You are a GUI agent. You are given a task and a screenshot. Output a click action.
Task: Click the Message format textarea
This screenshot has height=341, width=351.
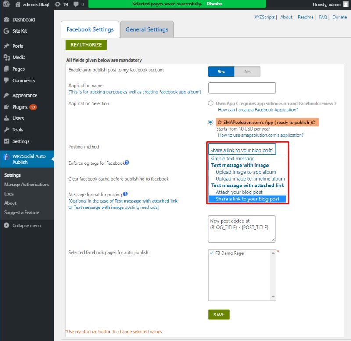pos(242,229)
